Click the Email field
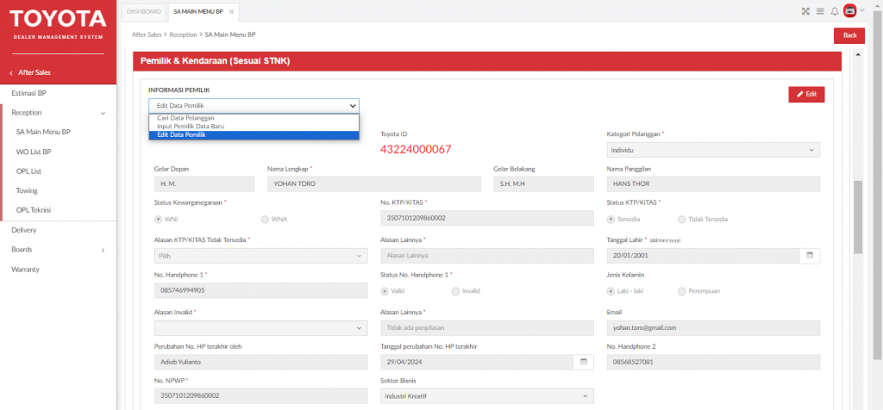The height and width of the screenshot is (410, 883). (713, 328)
